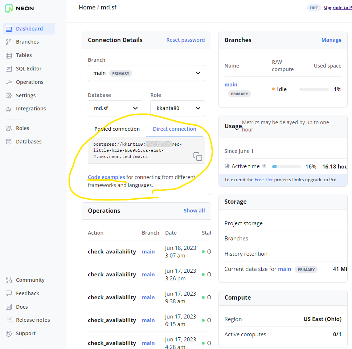Click the Release notes icon
This screenshot has height=349, width=352.
9,320
